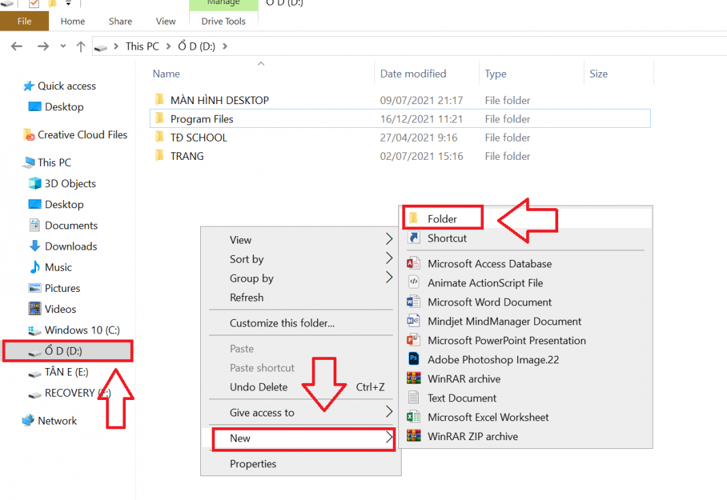Click the WinRAR ZIP archive icon
The image size is (727, 500).
coord(413,436)
